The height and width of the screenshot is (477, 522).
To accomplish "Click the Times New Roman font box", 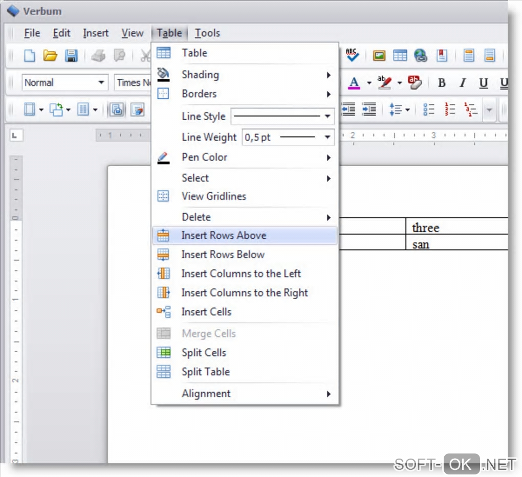I will [133, 82].
